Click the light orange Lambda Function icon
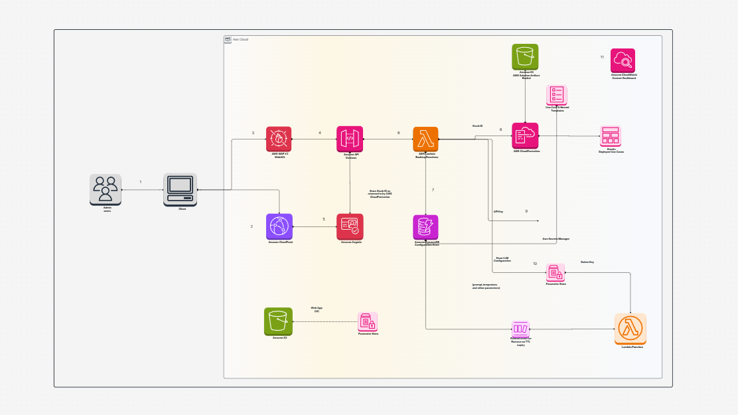Screen dimensions: 738x415 (x=630, y=329)
